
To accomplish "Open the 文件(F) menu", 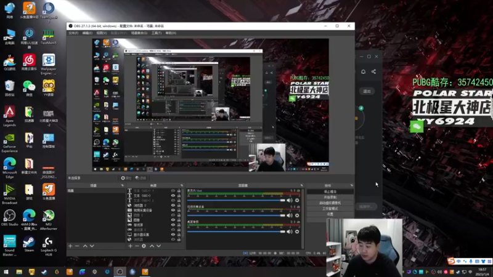I will (73, 33).
